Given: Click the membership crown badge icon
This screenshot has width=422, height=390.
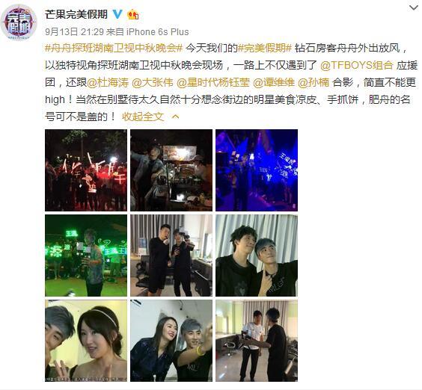Looking at the screenshot, I should click(x=133, y=14).
